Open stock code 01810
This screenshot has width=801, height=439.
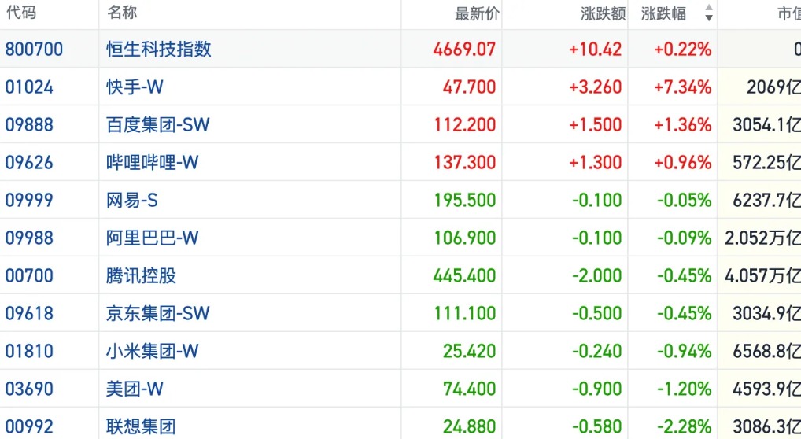pos(29,351)
